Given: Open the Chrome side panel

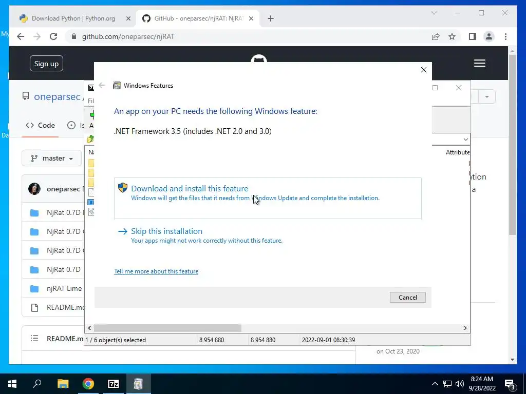Looking at the screenshot, I should coord(473,36).
